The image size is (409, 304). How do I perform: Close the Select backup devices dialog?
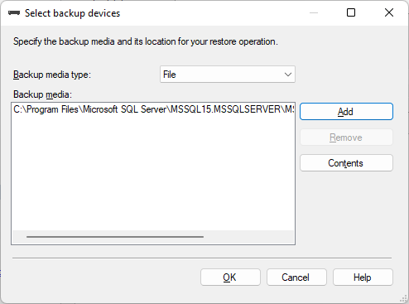[389, 12]
